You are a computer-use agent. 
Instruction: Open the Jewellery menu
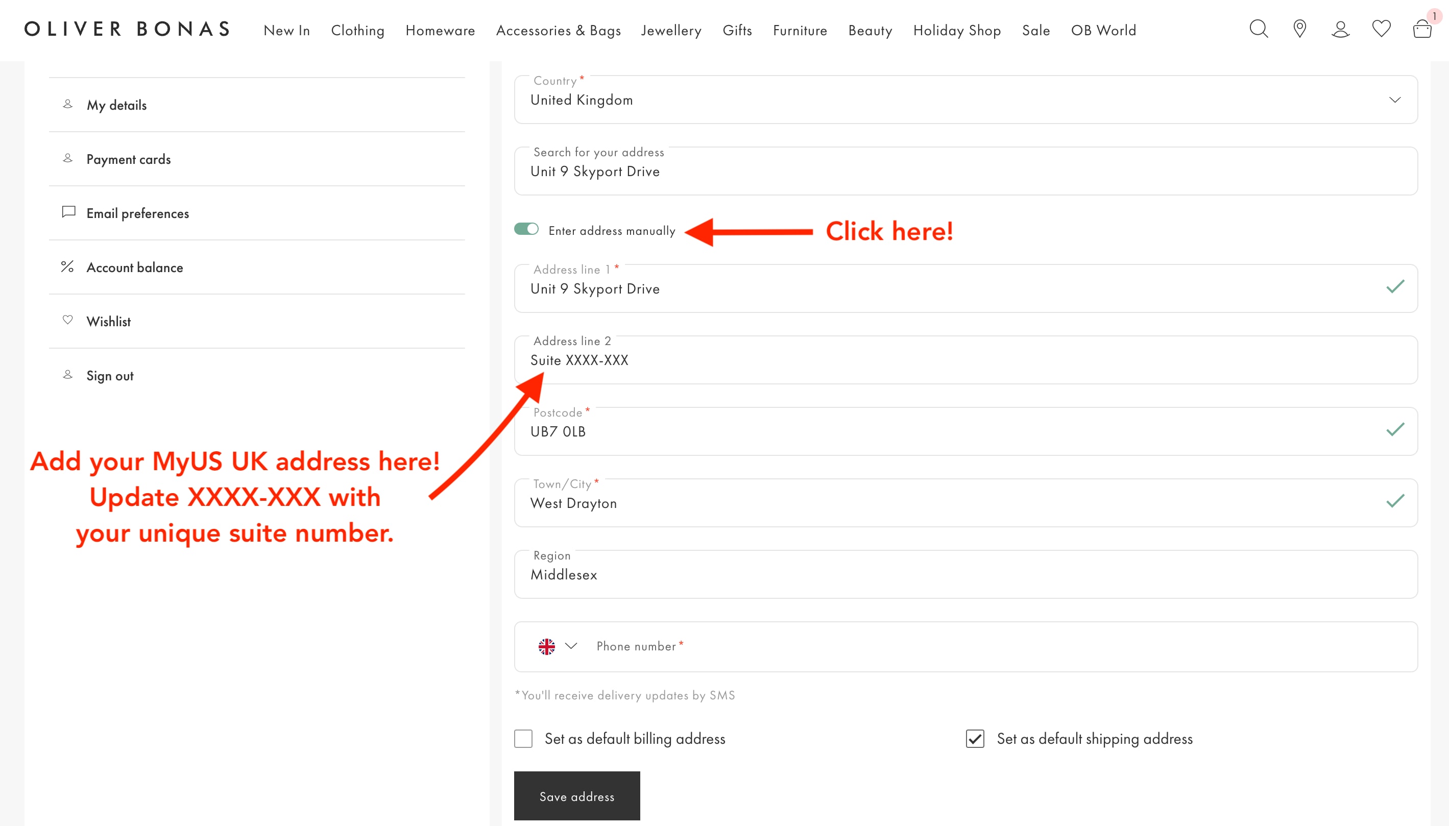click(671, 31)
